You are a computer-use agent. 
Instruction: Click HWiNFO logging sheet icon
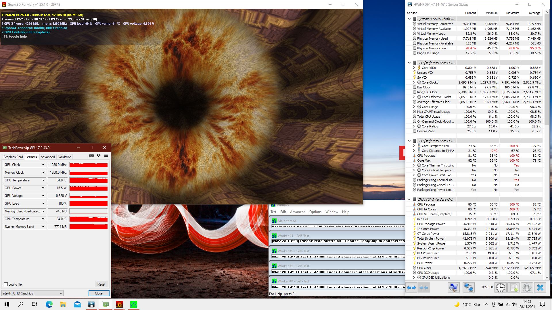pyautogui.click(x=514, y=288)
